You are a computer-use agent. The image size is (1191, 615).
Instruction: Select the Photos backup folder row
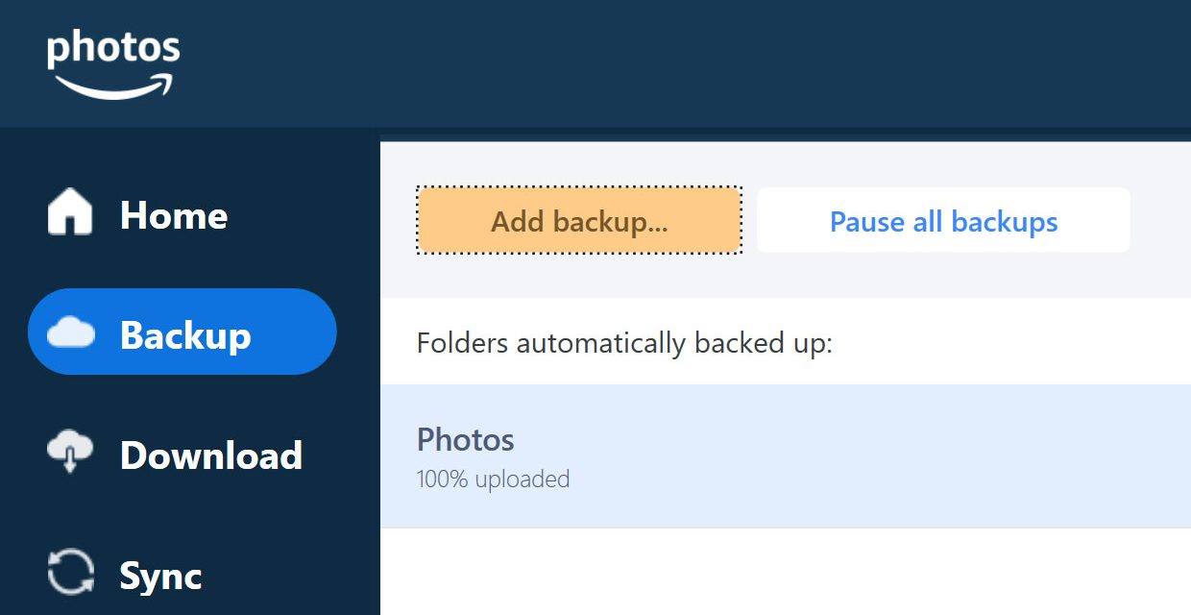785,456
